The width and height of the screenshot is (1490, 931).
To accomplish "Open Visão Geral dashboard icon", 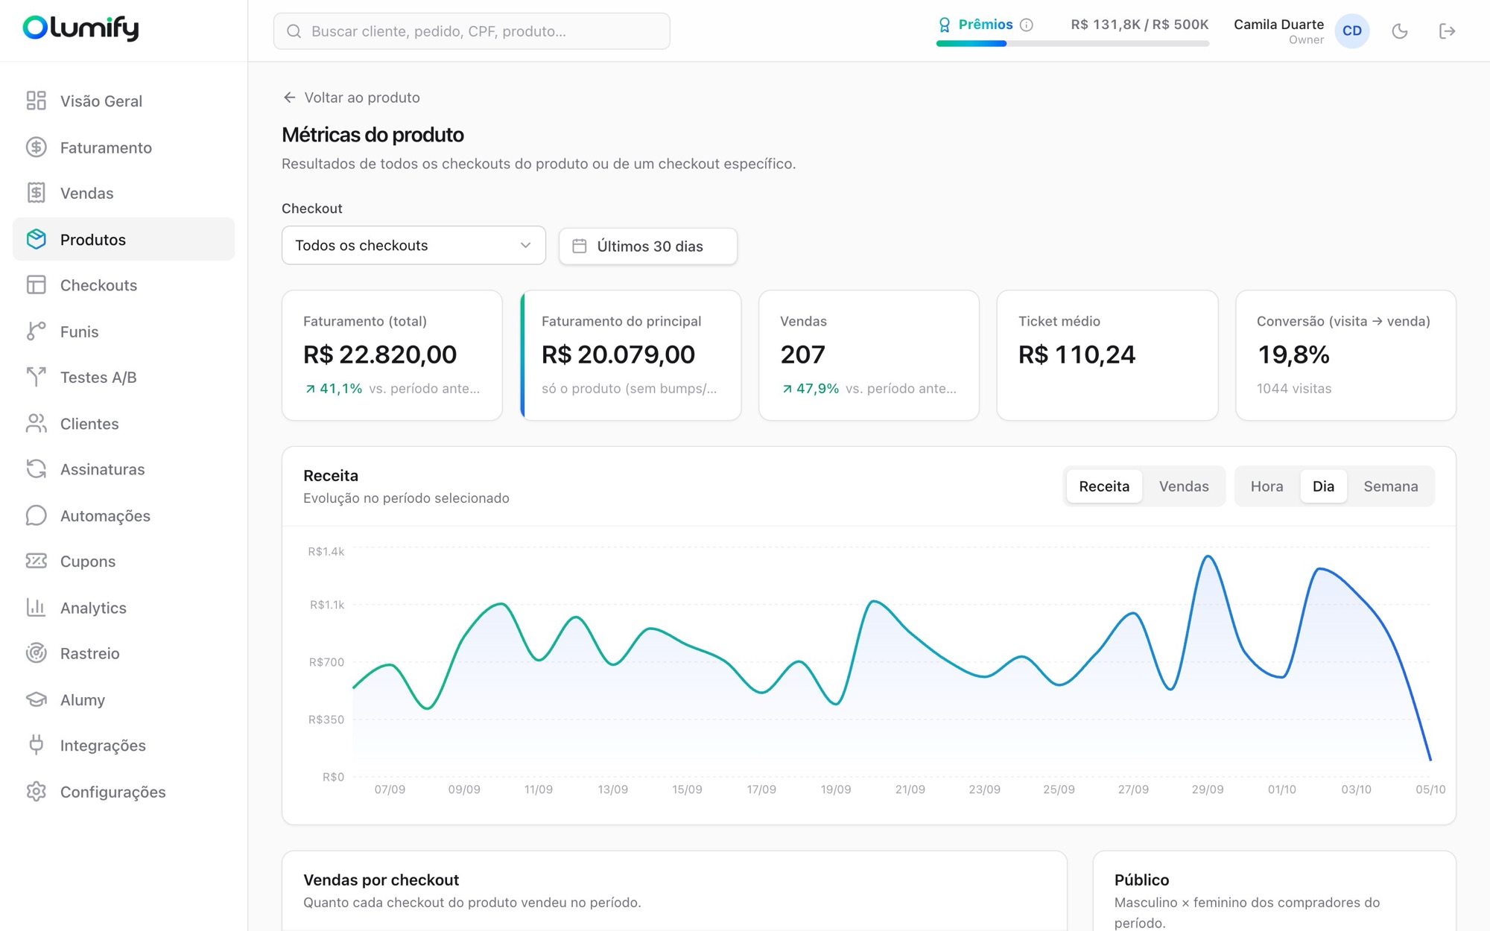I will [x=36, y=101].
